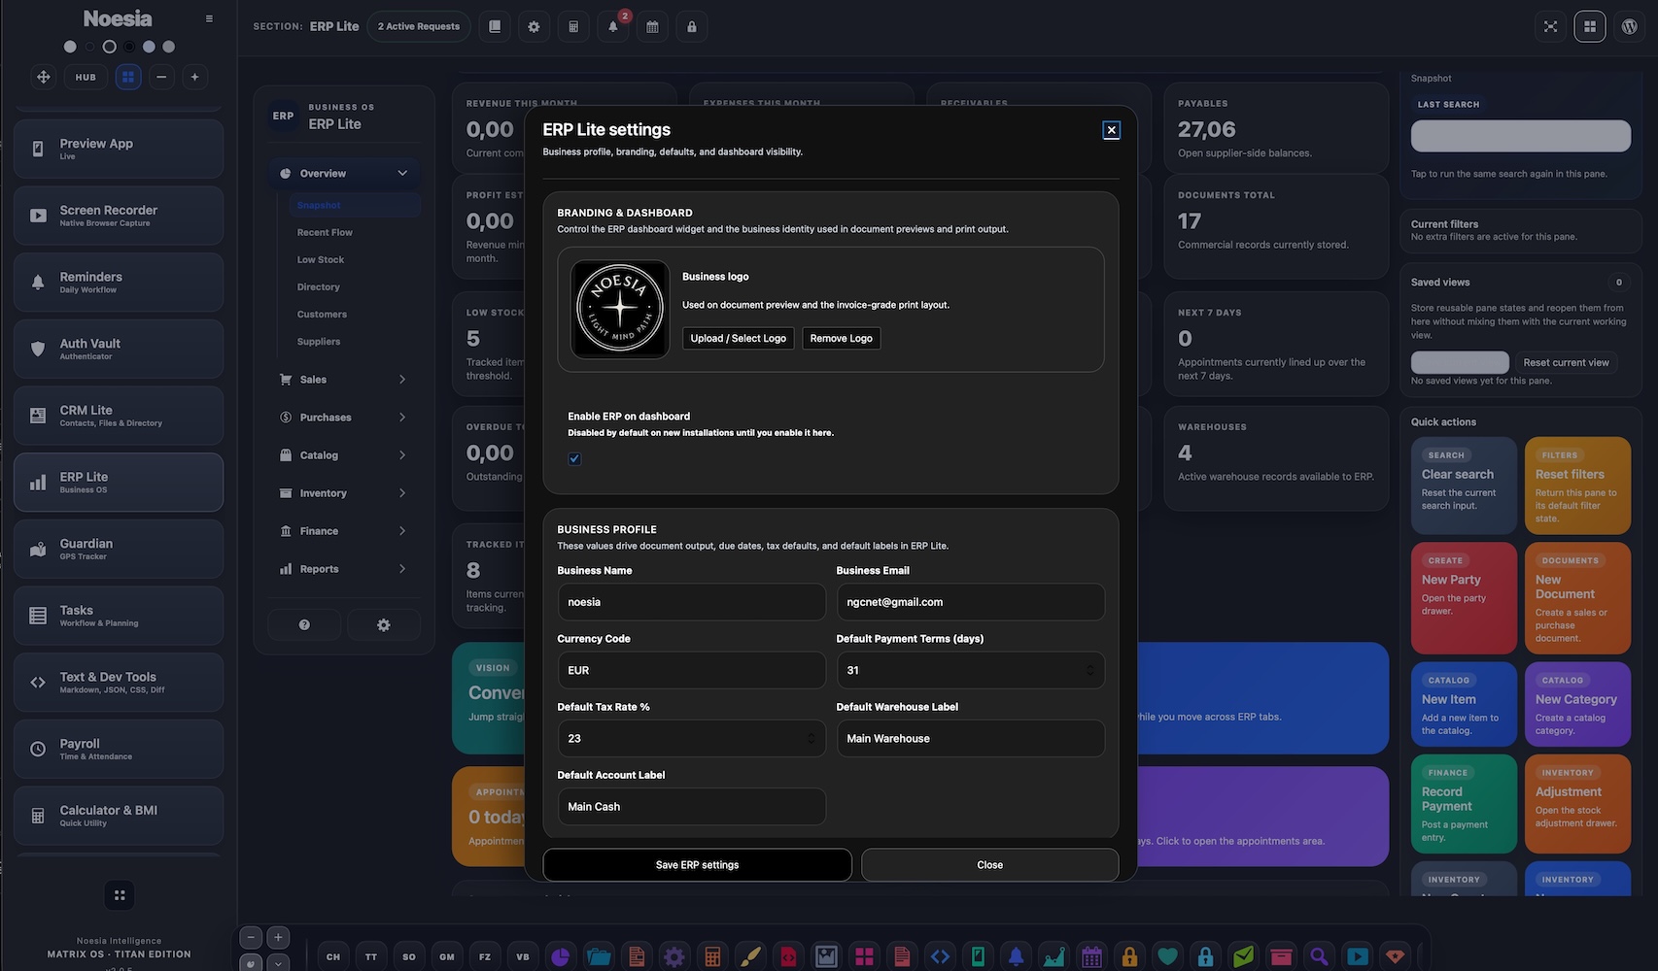Open the book icon in top toolbar

pos(495,26)
